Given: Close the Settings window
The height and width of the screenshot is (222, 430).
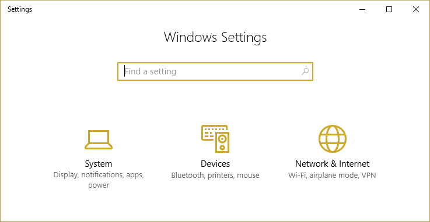Looking at the screenshot, I should click(x=416, y=9).
